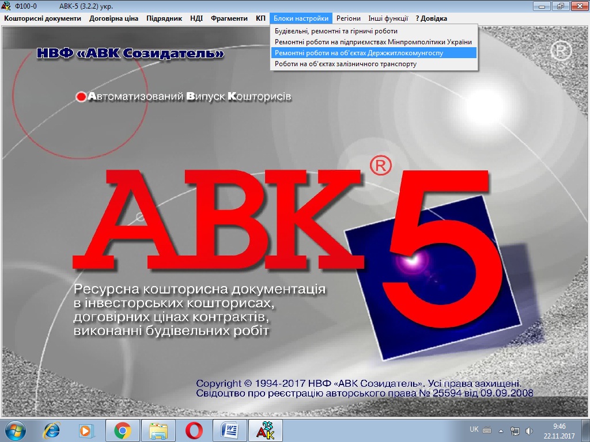Click the Windows Start button
This screenshot has height=442, width=590.
tap(16, 430)
